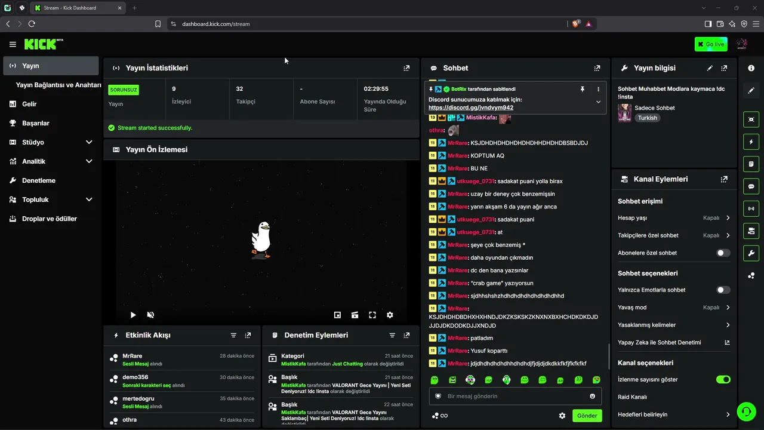
Task: Toggle the stream info wrench widget in right rail
Action: (751, 253)
